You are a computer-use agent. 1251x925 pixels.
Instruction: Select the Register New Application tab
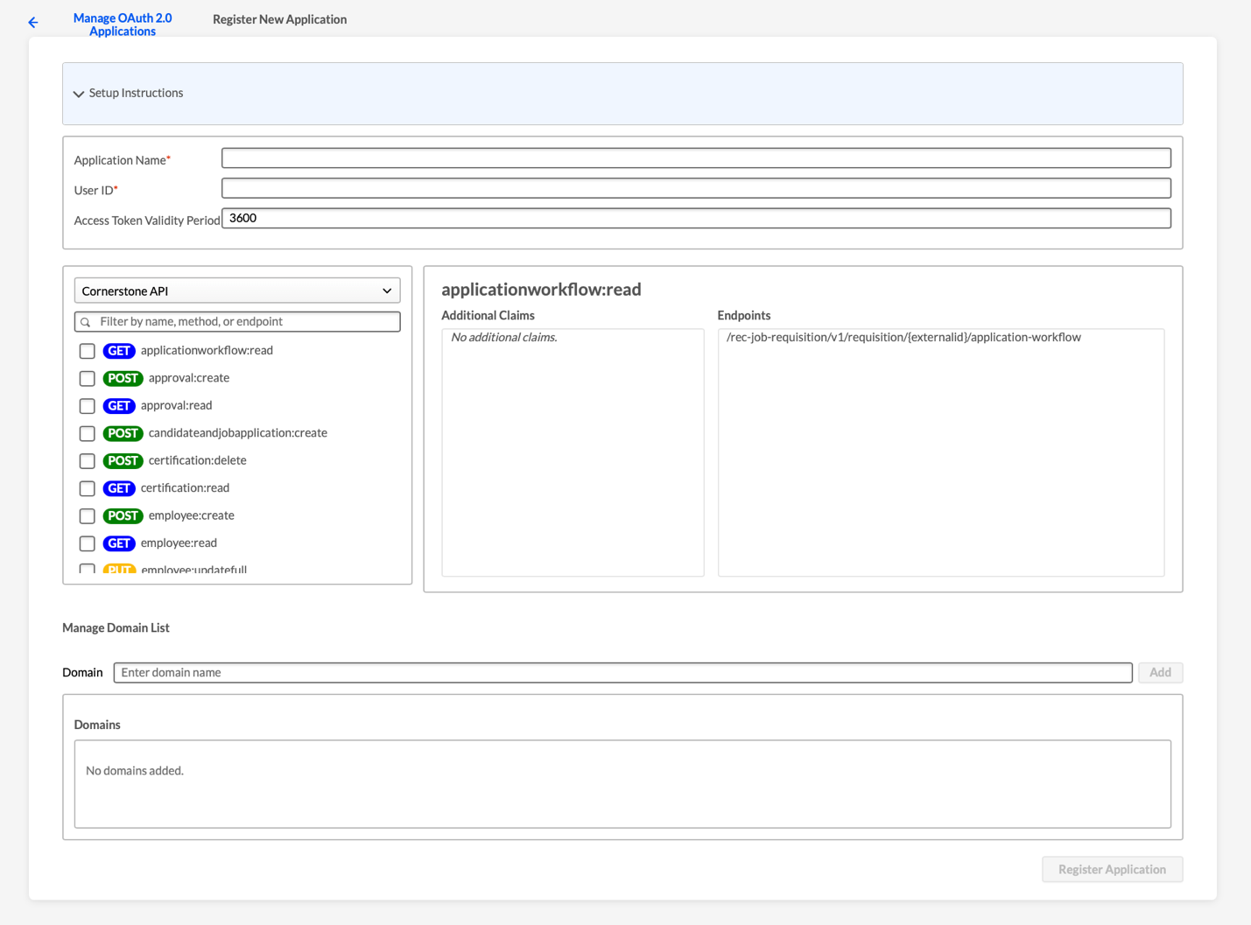coord(279,19)
